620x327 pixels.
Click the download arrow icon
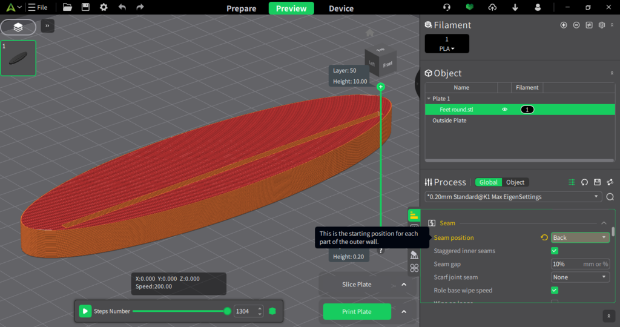click(x=515, y=7)
